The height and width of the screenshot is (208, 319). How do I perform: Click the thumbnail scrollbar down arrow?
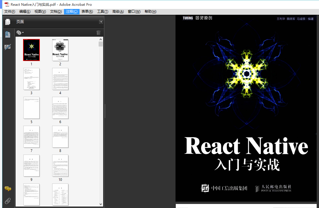coord(101,204)
